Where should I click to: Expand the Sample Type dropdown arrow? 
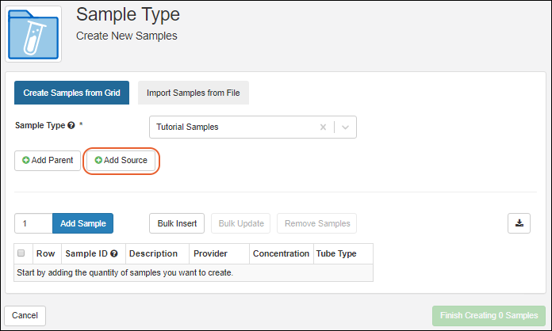346,127
